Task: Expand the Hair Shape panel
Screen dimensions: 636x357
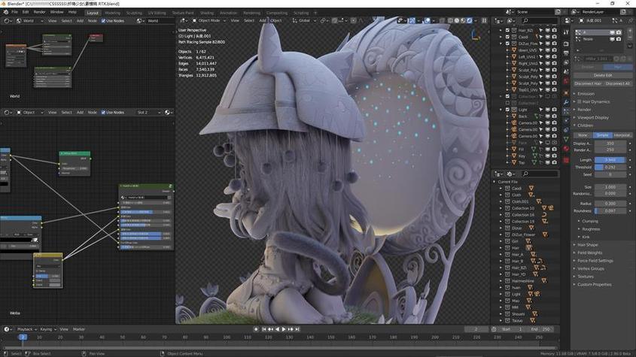Action: [587, 245]
